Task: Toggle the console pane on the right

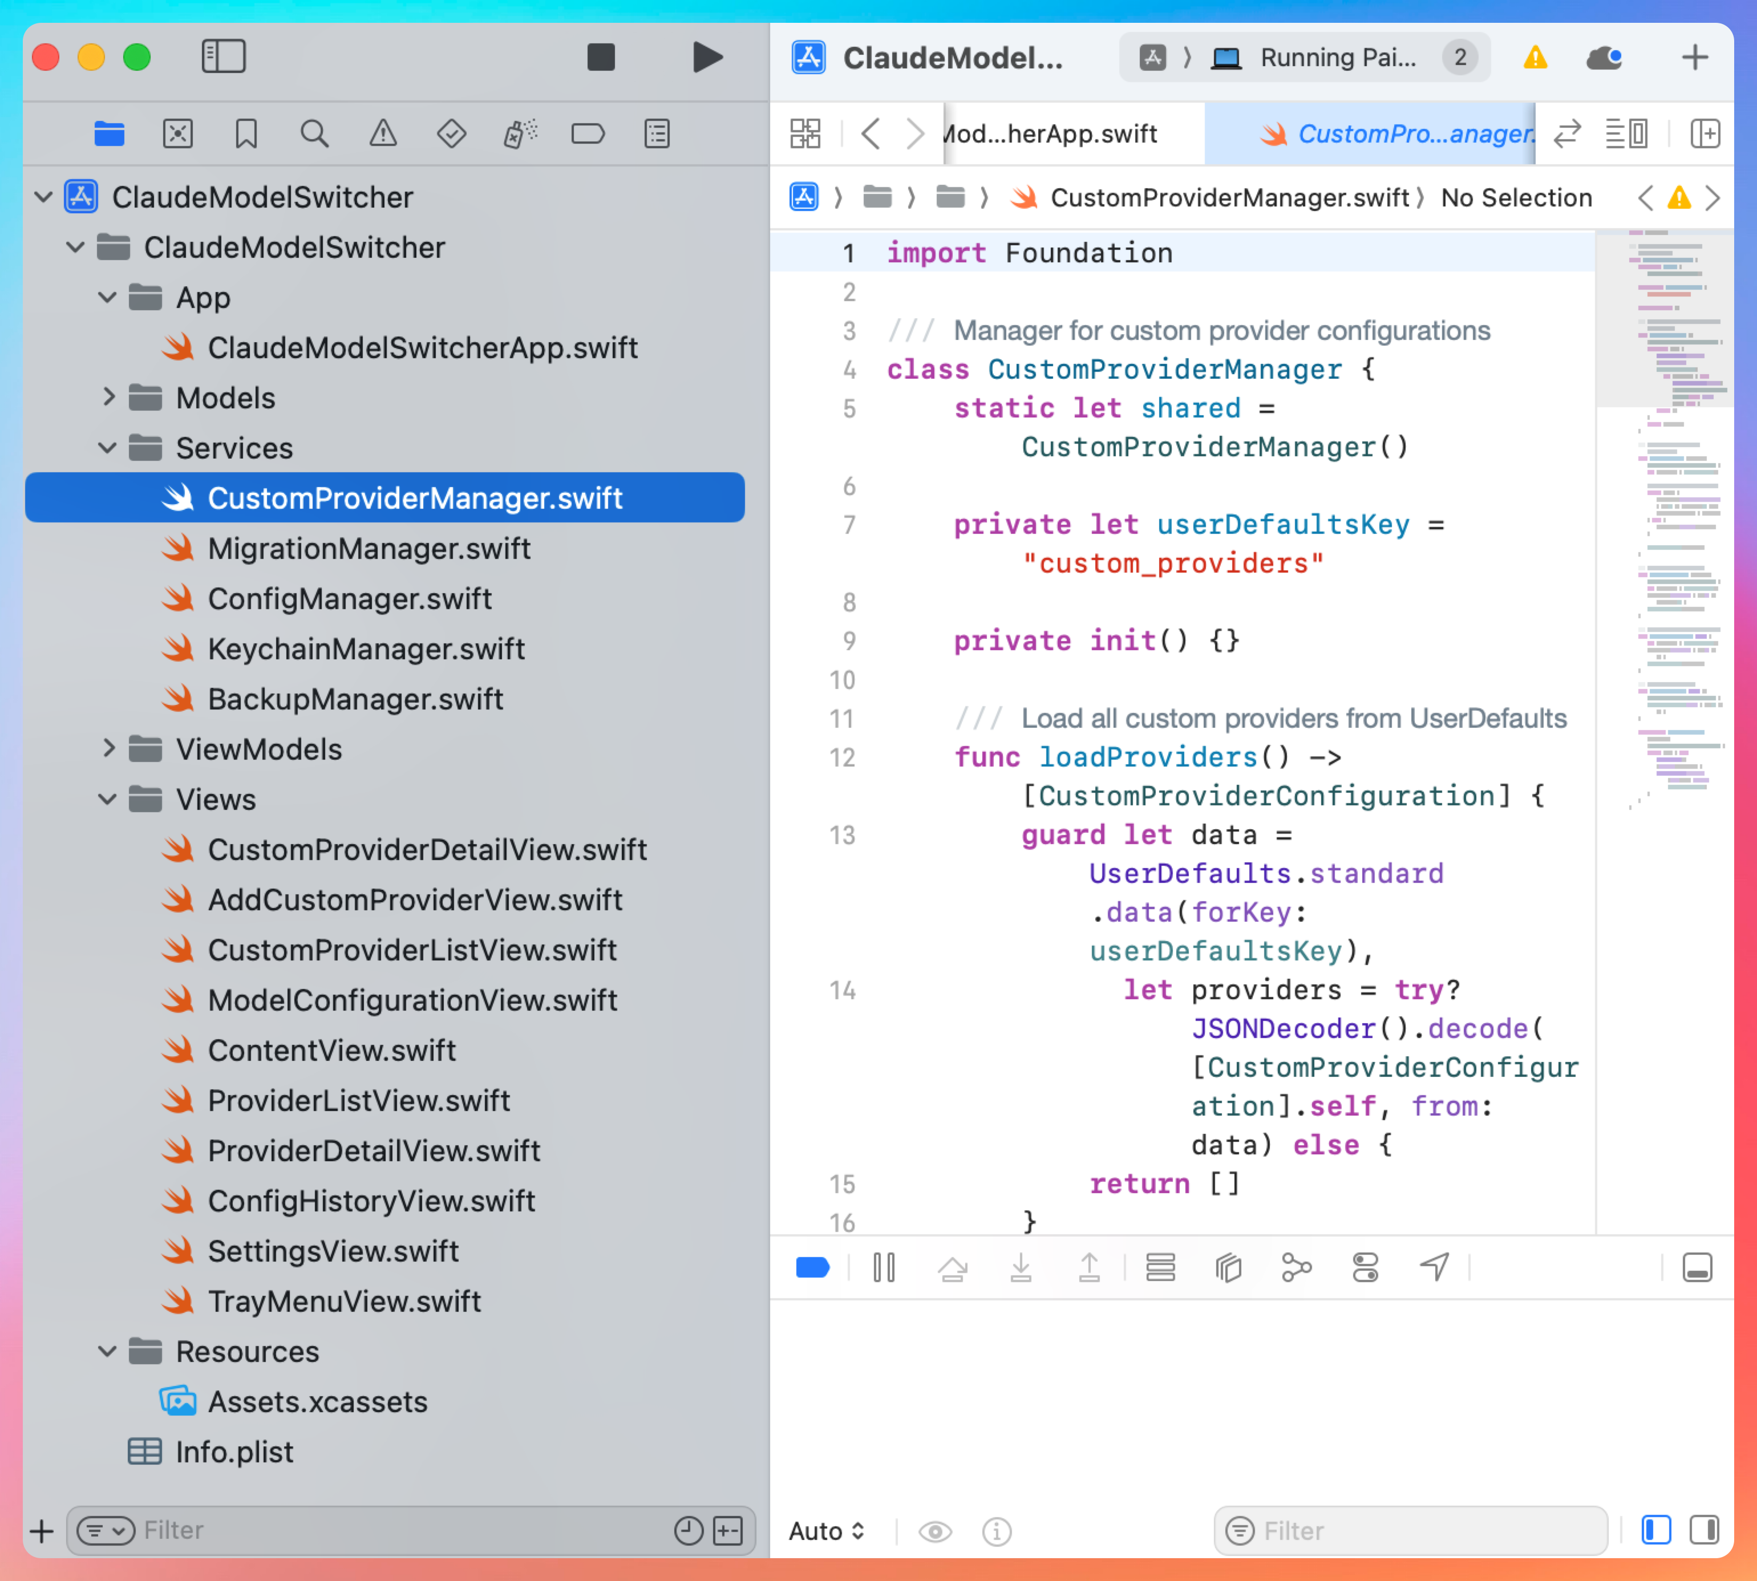Action: tap(1704, 1531)
